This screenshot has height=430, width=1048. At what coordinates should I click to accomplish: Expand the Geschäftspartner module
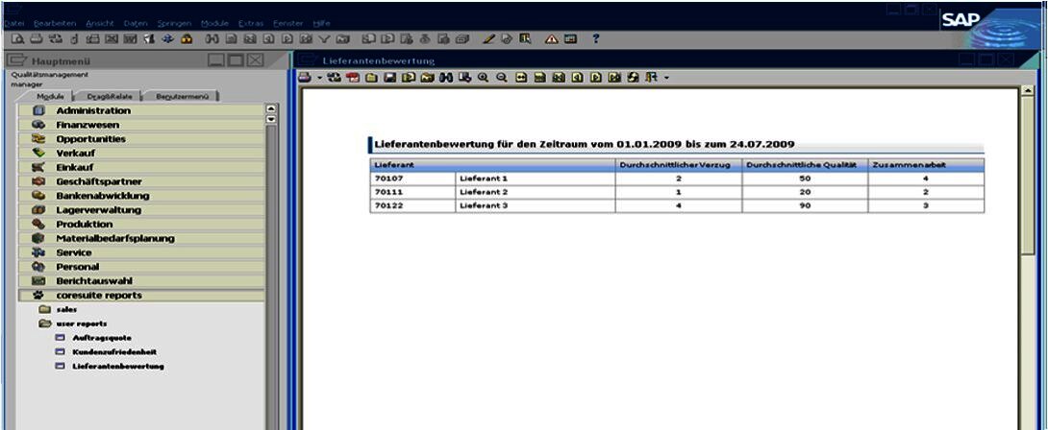(141, 181)
